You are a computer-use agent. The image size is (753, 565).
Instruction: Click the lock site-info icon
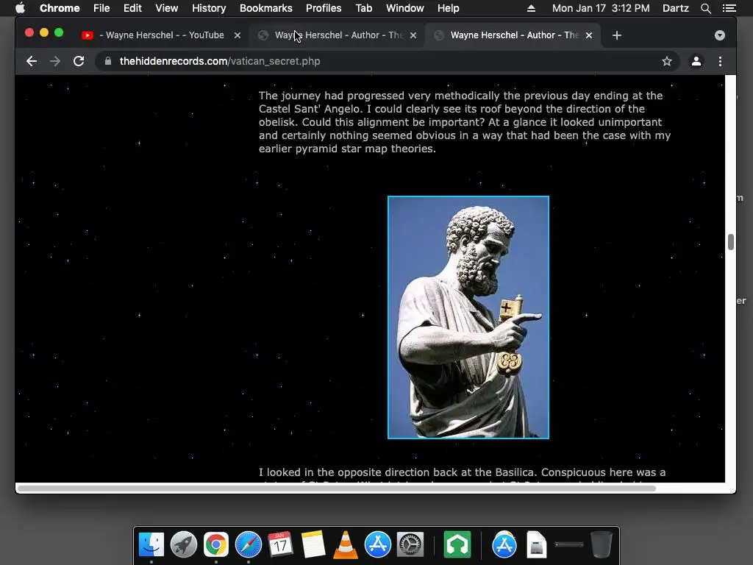tap(108, 61)
